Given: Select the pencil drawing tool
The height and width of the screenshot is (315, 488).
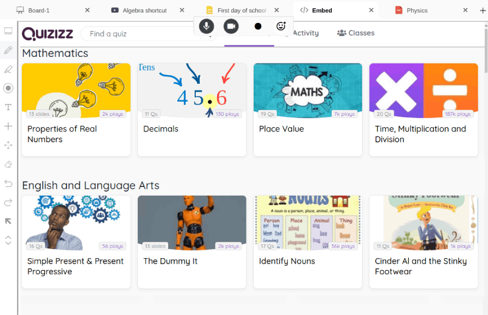Looking at the screenshot, I should (8, 50).
